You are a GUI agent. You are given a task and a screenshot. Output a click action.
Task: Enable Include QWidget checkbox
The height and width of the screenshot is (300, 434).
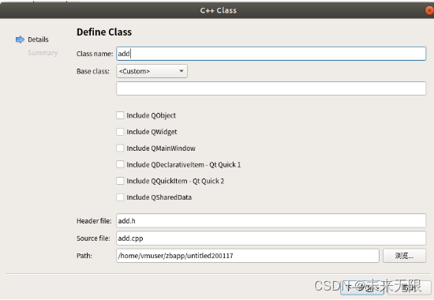(120, 132)
